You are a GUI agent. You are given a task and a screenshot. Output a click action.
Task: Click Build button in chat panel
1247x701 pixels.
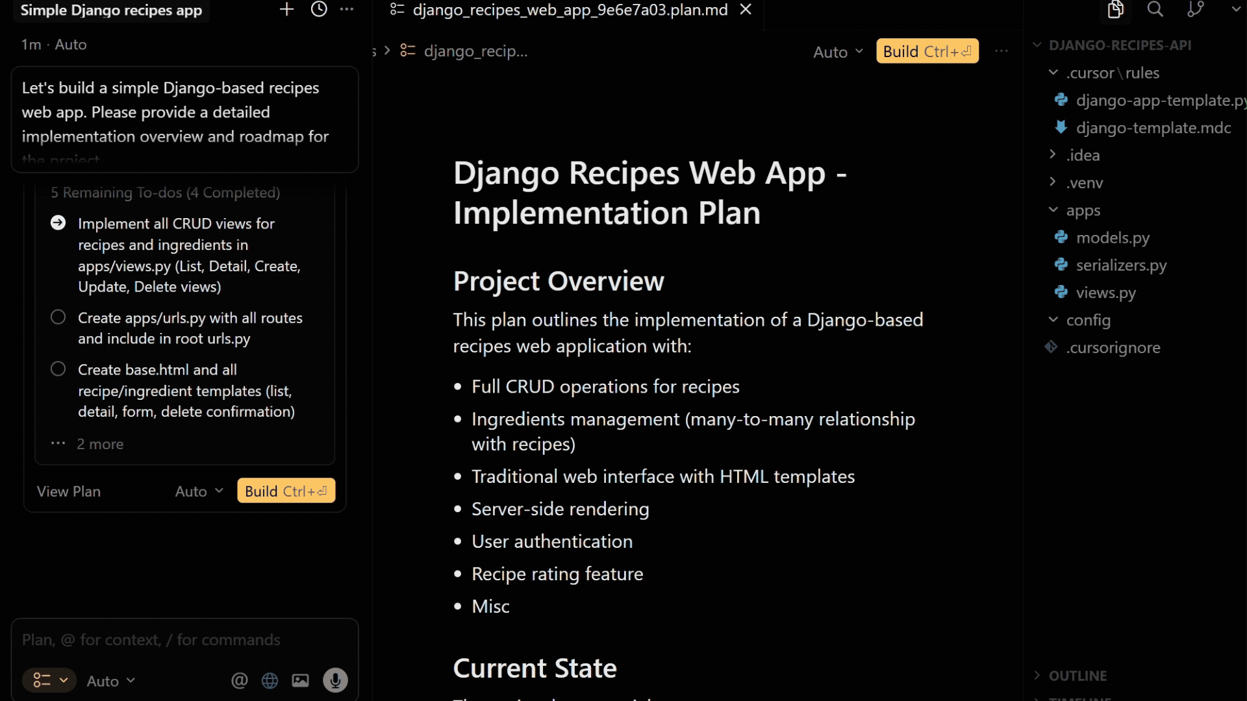[286, 491]
